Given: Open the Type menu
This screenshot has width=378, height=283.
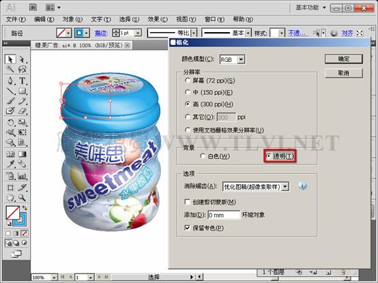Looking at the screenshot, I should (x=101, y=19).
